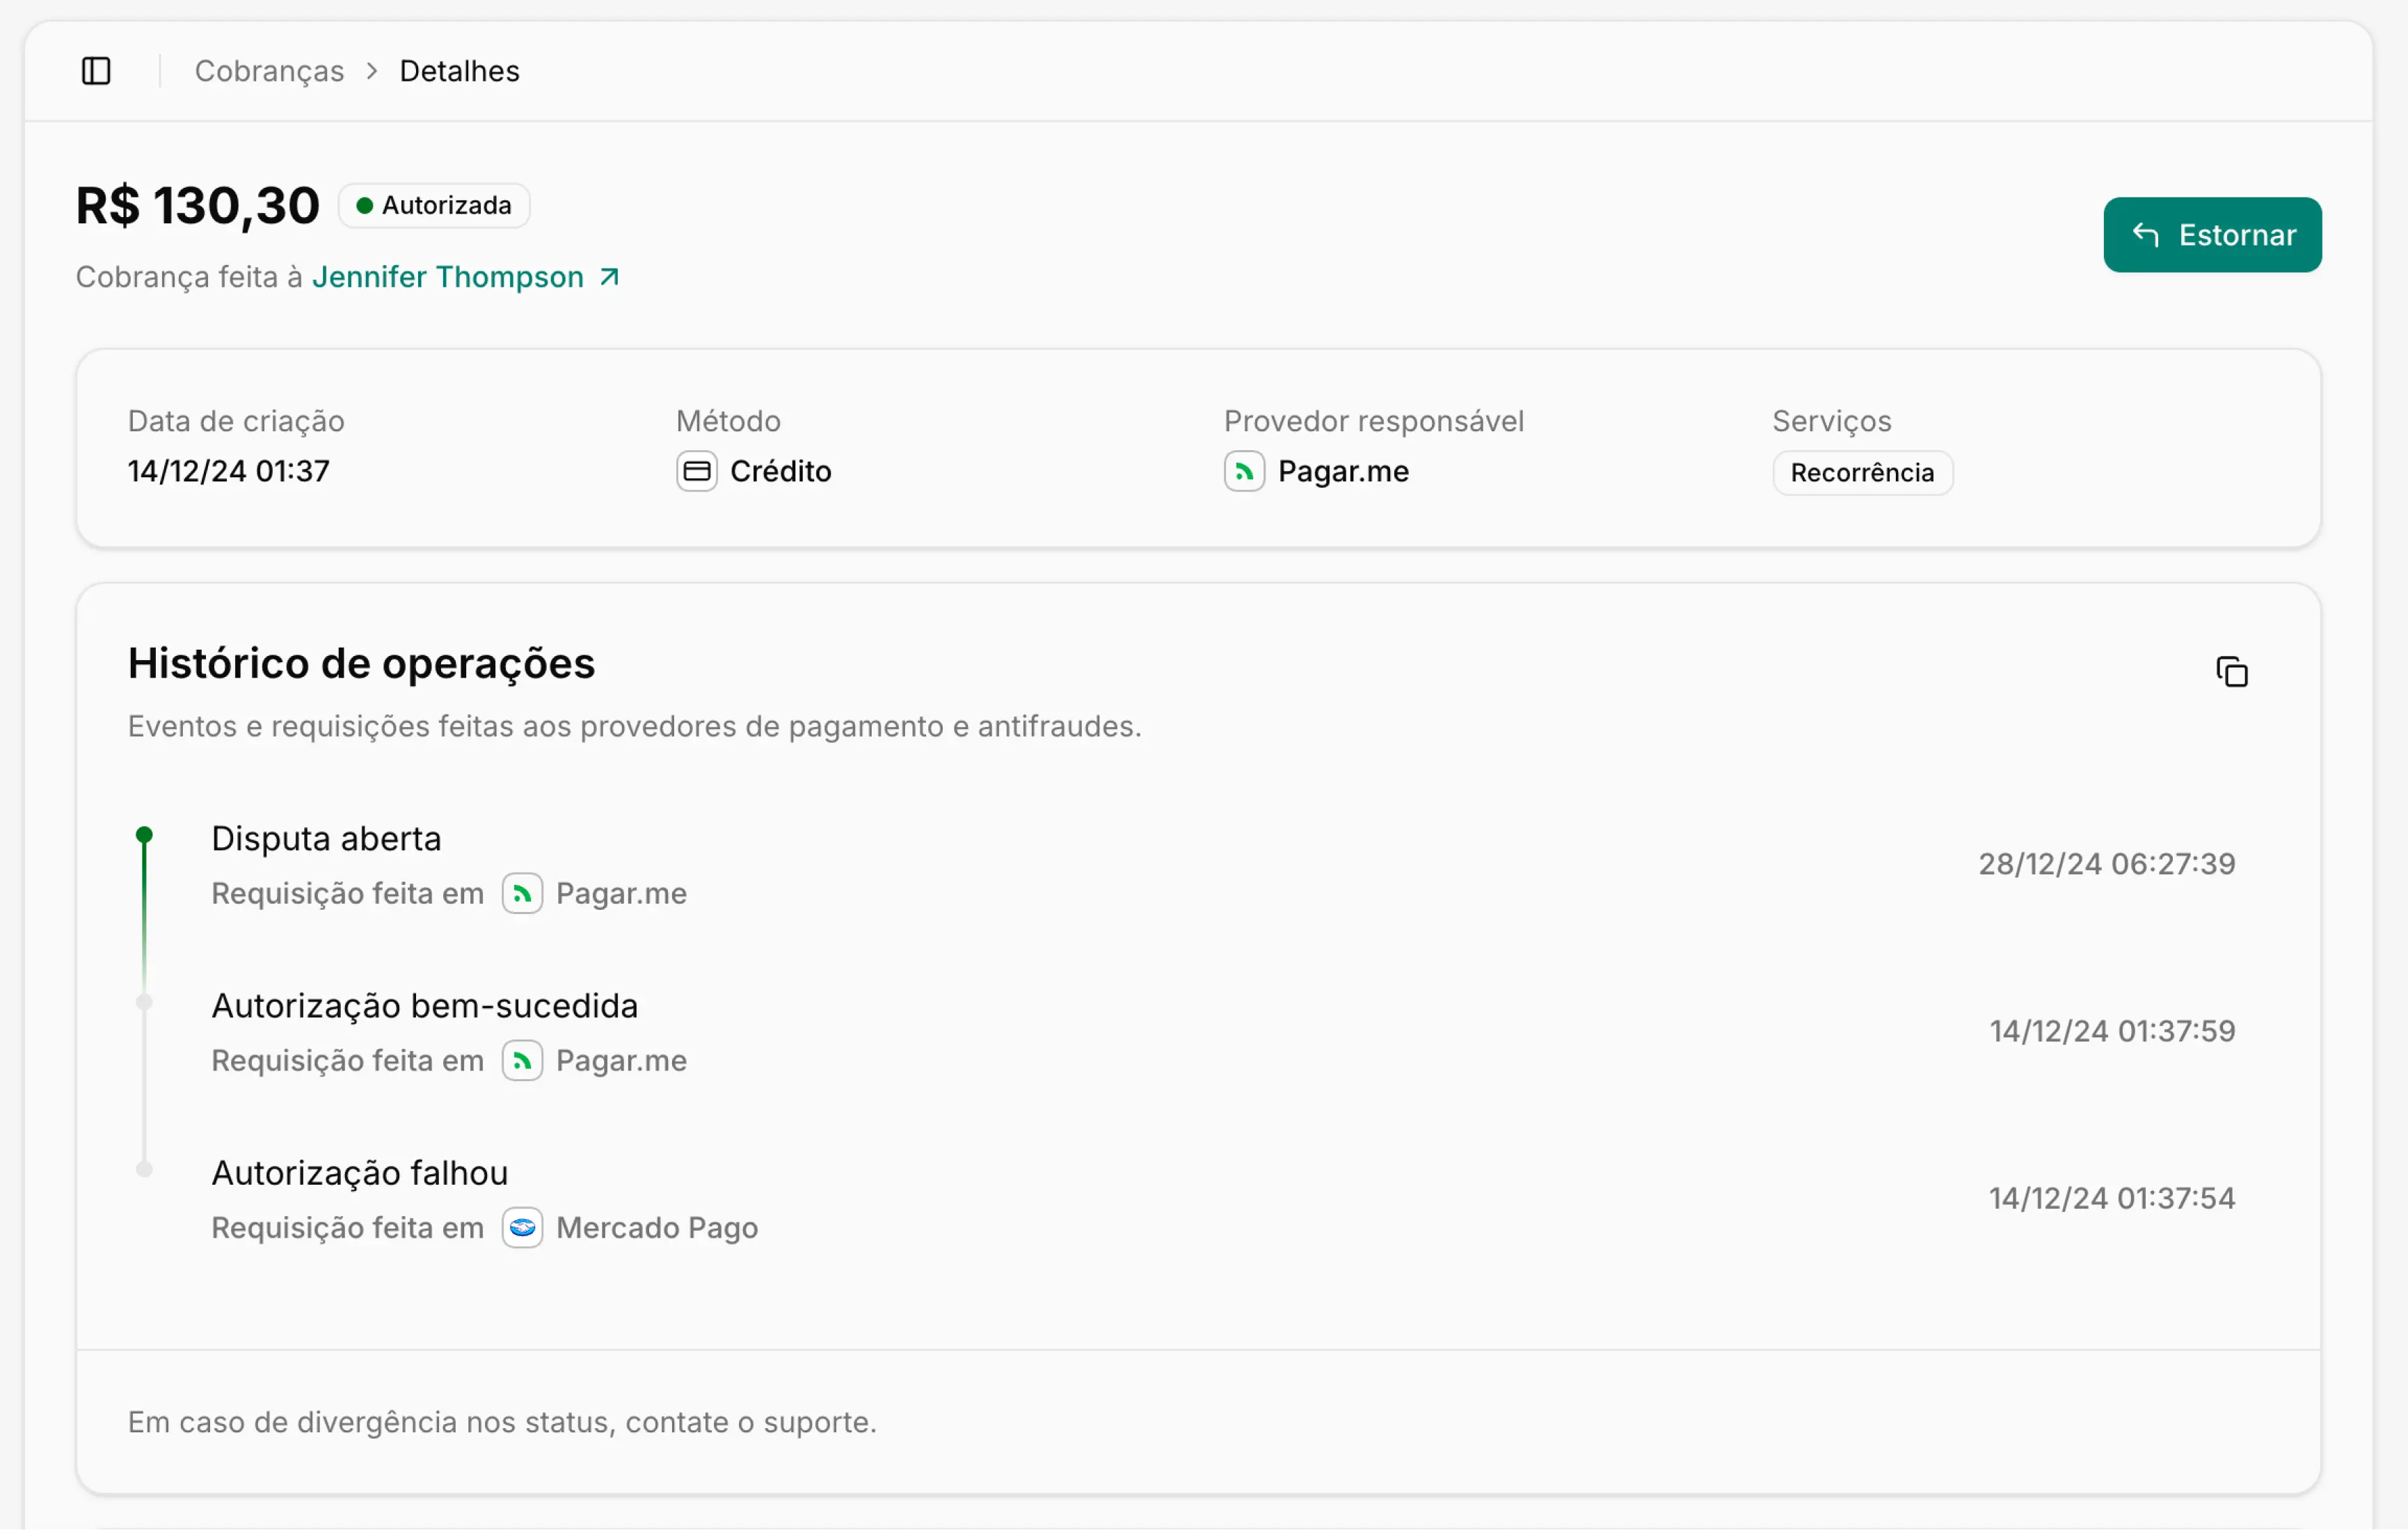Click the credit card icon beside Crédito

pos(697,471)
